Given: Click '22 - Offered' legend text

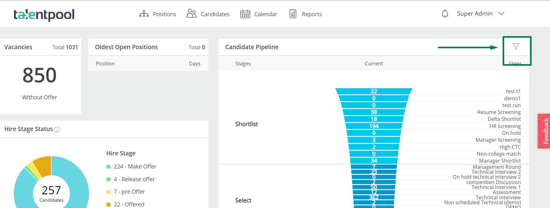Looking at the screenshot, I should 129,205.
